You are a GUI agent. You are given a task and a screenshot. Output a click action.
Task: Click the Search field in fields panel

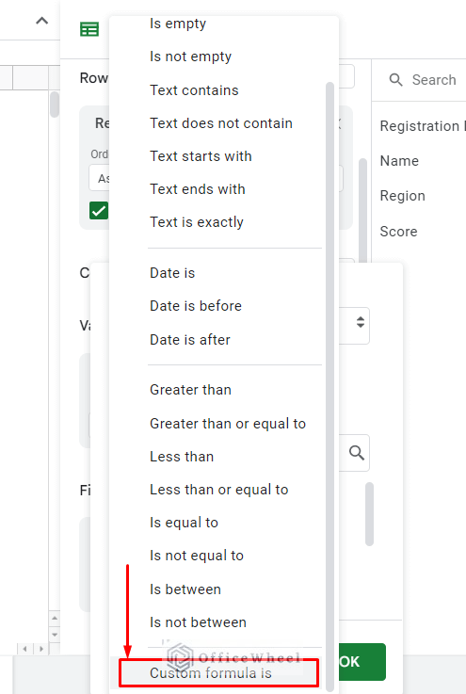click(434, 80)
